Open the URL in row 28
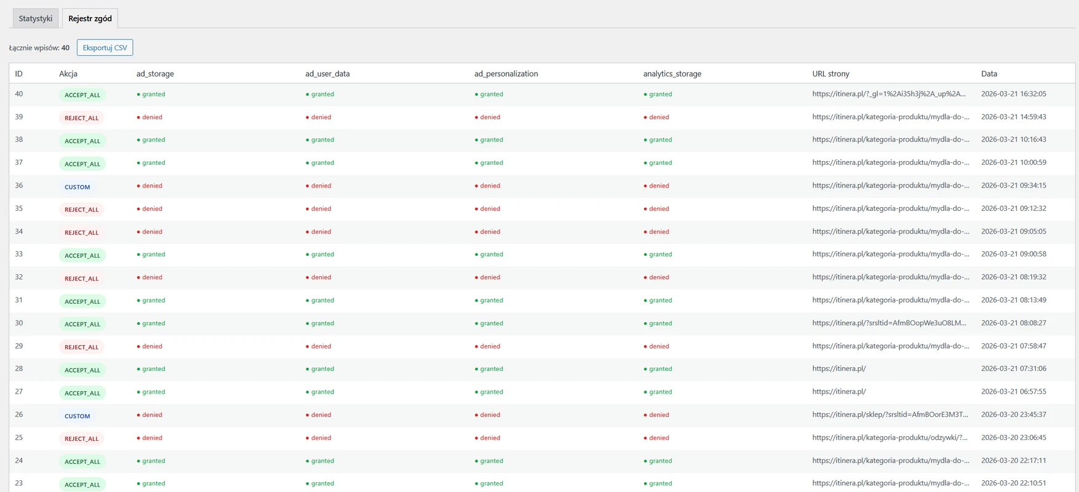This screenshot has width=1079, height=492. click(x=838, y=369)
